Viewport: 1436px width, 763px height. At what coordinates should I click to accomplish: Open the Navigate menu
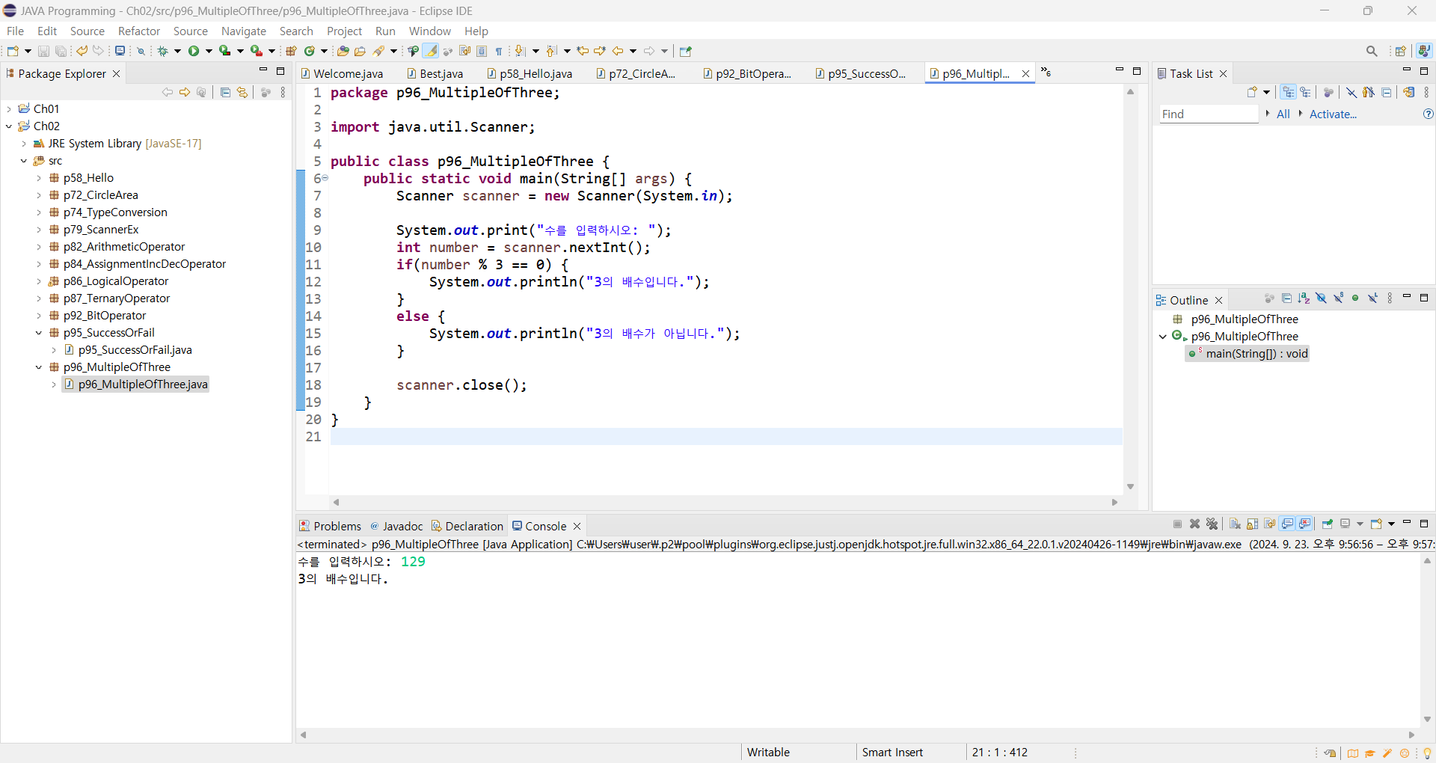[244, 31]
